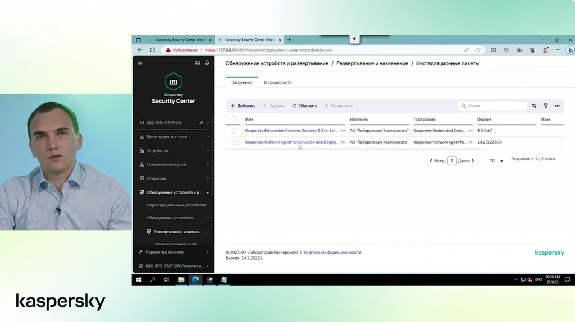The height and width of the screenshot is (322, 575).
Task: Click the Небезопасно security warning
Action: pos(182,50)
